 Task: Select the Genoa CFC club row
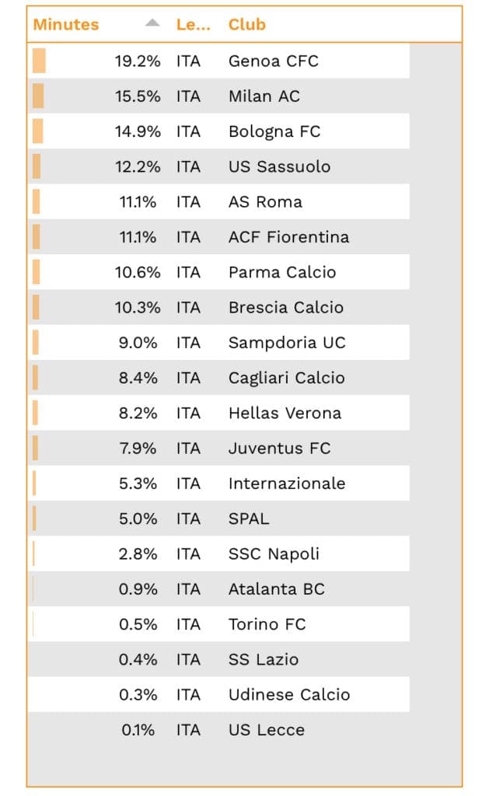(x=273, y=61)
